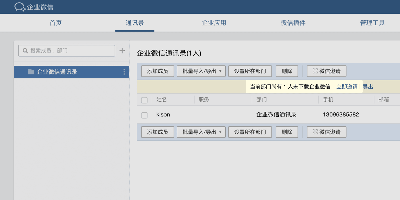
Task: Select the 微信插件 tab
Action: click(293, 23)
